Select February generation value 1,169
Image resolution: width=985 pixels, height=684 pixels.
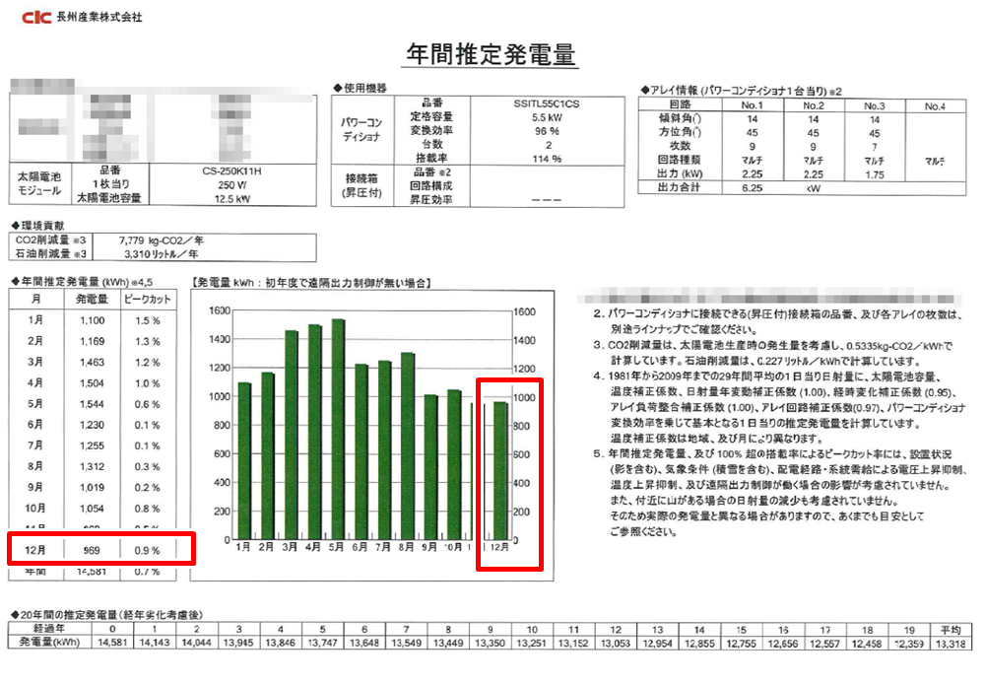pos(92,341)
